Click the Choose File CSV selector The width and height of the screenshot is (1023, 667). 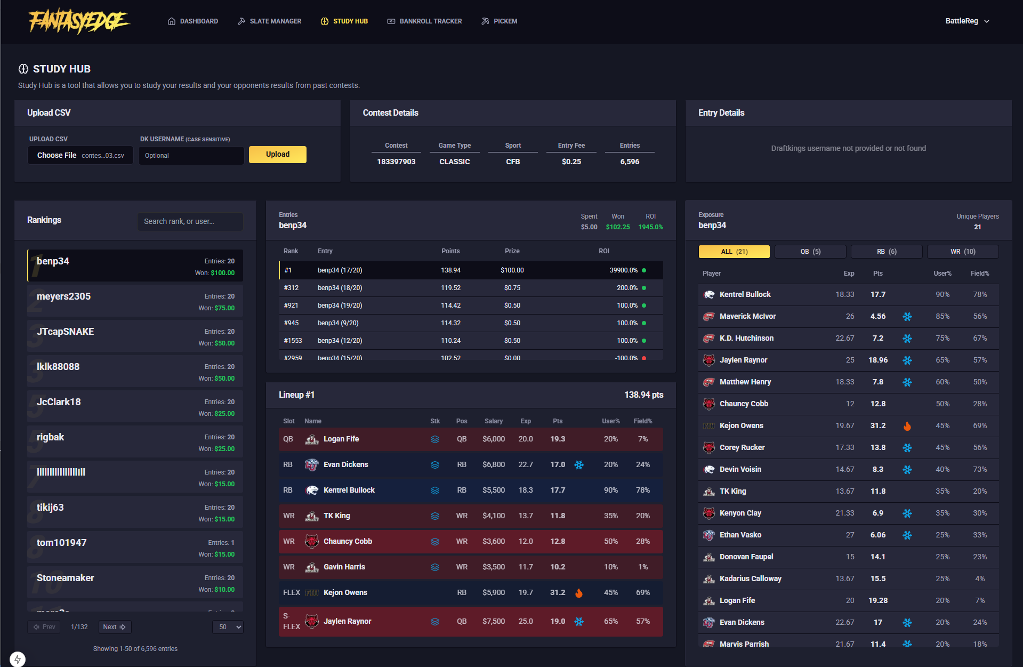(80, 156)
